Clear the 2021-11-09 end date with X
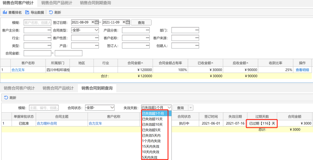 click(124, 22)
